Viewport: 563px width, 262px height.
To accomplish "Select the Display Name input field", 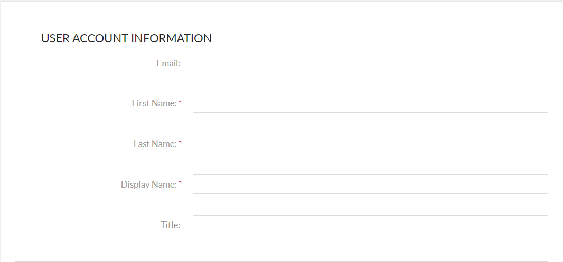I will (370, 185).
